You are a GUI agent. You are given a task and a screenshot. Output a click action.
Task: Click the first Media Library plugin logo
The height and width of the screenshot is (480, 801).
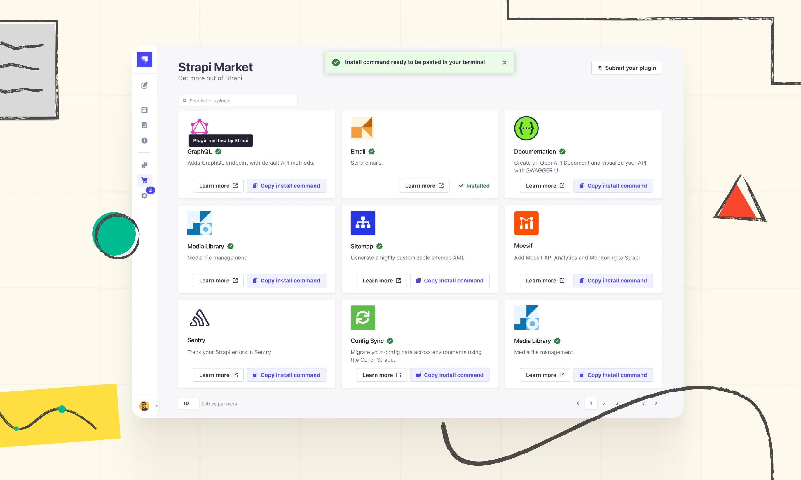click(199, 223)
